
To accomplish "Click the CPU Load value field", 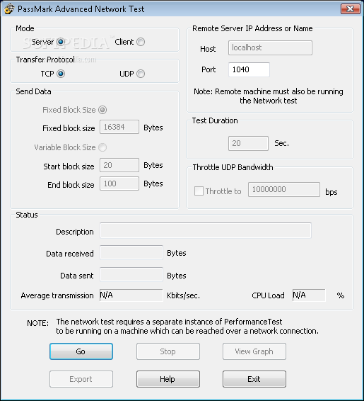I will [x=309, y=295].
